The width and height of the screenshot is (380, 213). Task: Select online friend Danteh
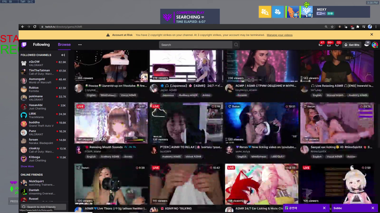point(43,192)
